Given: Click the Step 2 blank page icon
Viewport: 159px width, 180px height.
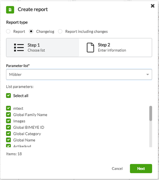Looking at the screenshot, I should coord(90,47).
